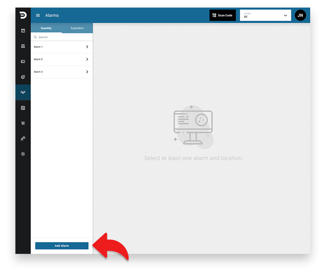Image resolution: width=329 pixels, height=270 pixels.
Task: Open the JN user avatar
Action: [x=300, y=15]
